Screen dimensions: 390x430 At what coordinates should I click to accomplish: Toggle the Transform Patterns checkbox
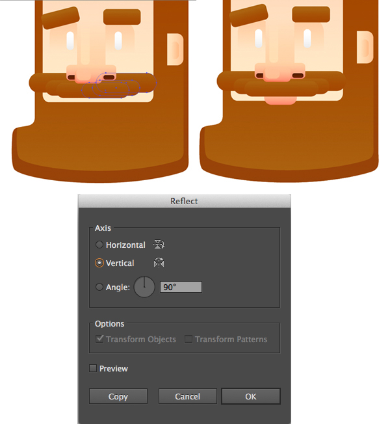pyautogui.click(x=188, y=339)
